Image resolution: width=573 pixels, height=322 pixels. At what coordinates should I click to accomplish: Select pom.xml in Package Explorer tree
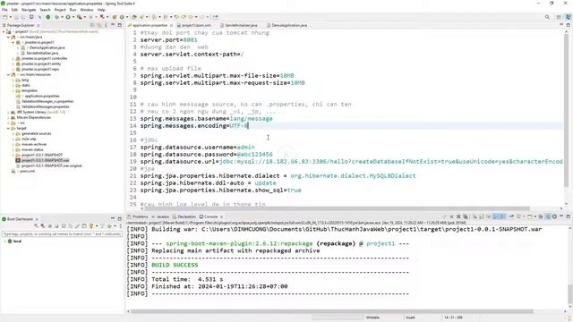[x=27, y=171]
